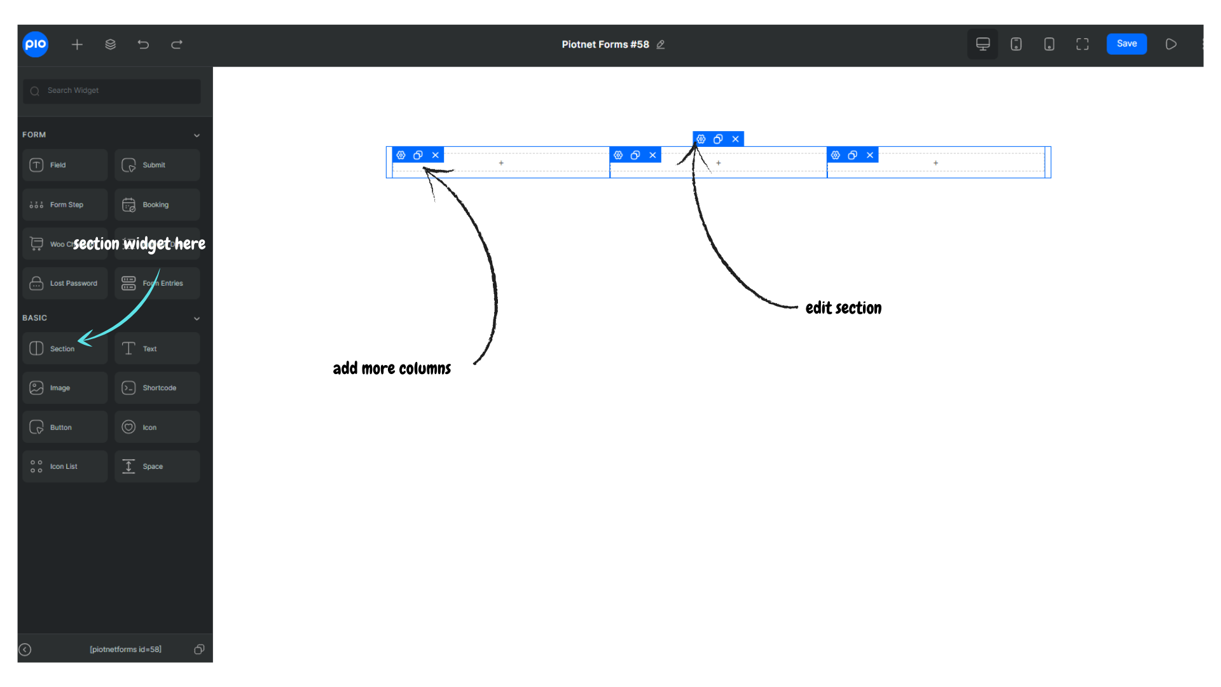This screenshot has width=1221, height=687.
Task: Click the edit section gear icon
Action: click(701, 139)
